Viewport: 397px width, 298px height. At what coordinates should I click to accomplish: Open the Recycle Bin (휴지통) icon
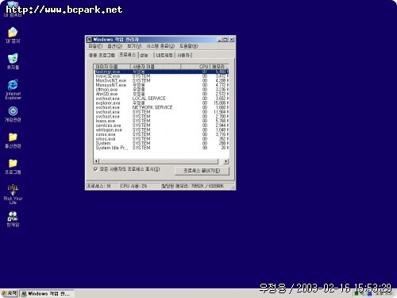(13, 61)
